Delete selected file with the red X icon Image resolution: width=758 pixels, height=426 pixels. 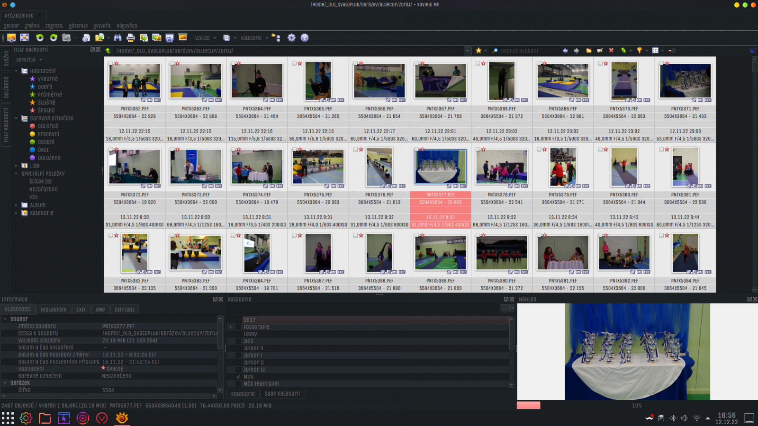pyautogui.click(x=611, y=50)
